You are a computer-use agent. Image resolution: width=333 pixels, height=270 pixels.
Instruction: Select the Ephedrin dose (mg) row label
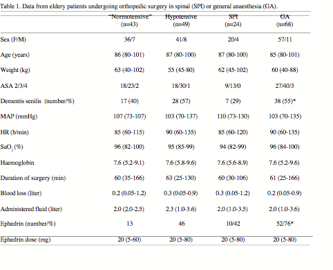point(26,240)
